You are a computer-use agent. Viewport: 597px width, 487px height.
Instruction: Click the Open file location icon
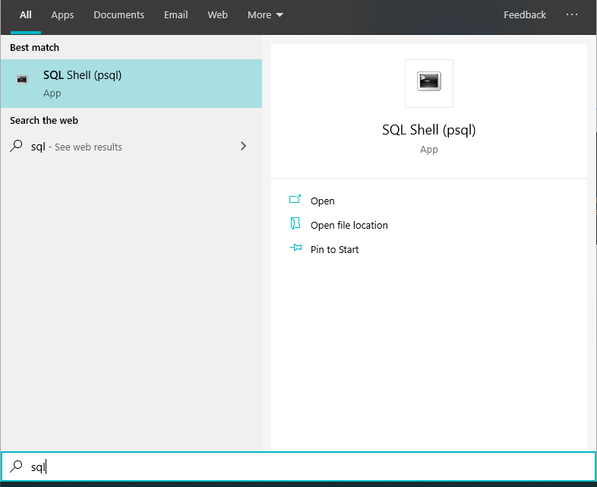(x=295, y=224)
